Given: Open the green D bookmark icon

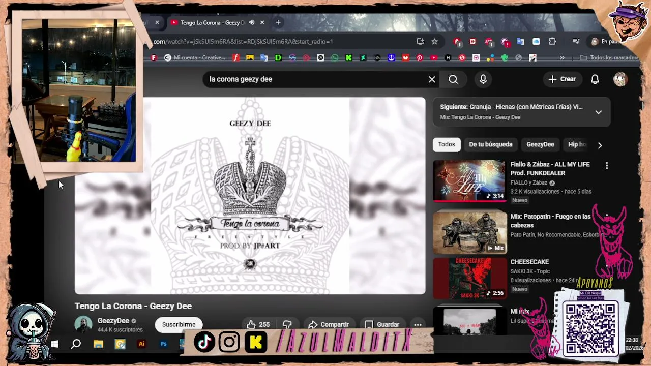Looking at the screenshot, I should (x=278, y=58).
